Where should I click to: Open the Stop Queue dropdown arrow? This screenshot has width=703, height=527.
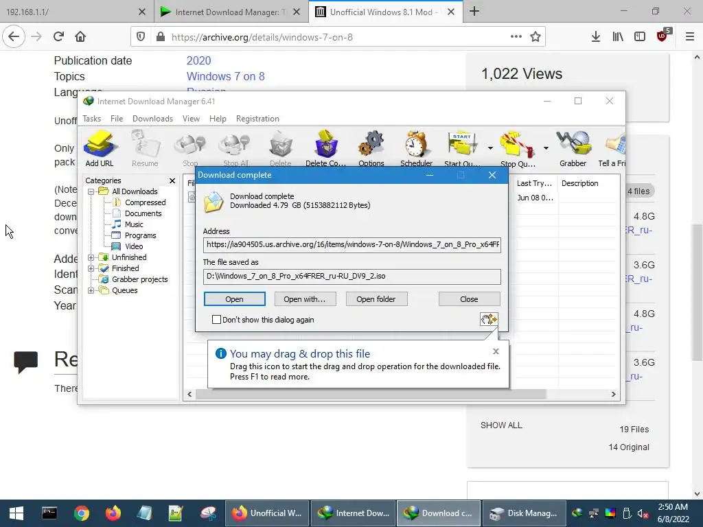tap(546, 148)
